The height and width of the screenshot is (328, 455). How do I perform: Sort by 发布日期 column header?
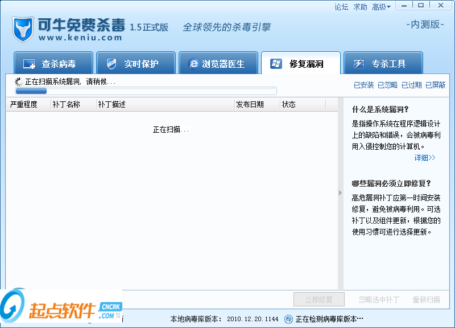coord(258,104)
